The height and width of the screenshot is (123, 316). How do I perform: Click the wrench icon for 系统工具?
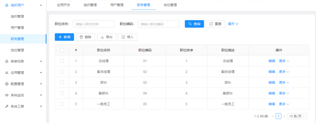coord(7,106)
